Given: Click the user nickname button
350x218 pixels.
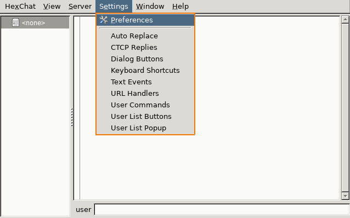Looking at the screenshot, I should 83,210.
